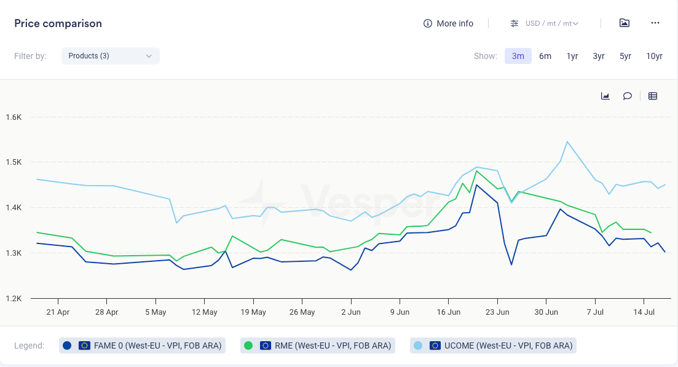Switch to the 1yr time range

click(572, 56)
